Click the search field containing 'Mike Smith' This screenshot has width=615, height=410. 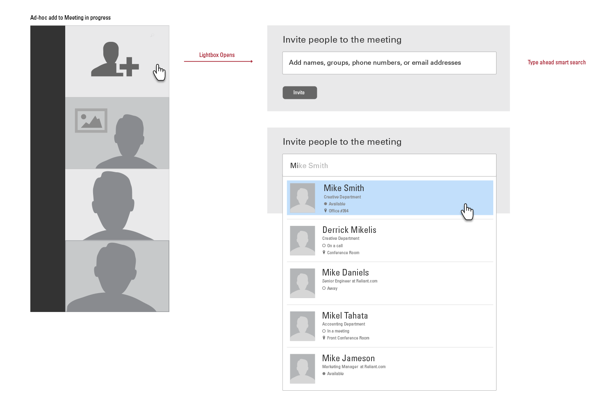(389, 165)
